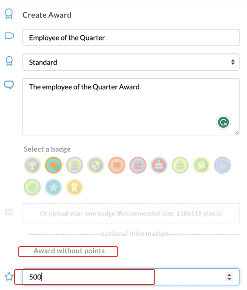Screen dimensions: 247x290
Task: Click the Grammarly icon in description
Action: tap(223, 122)
